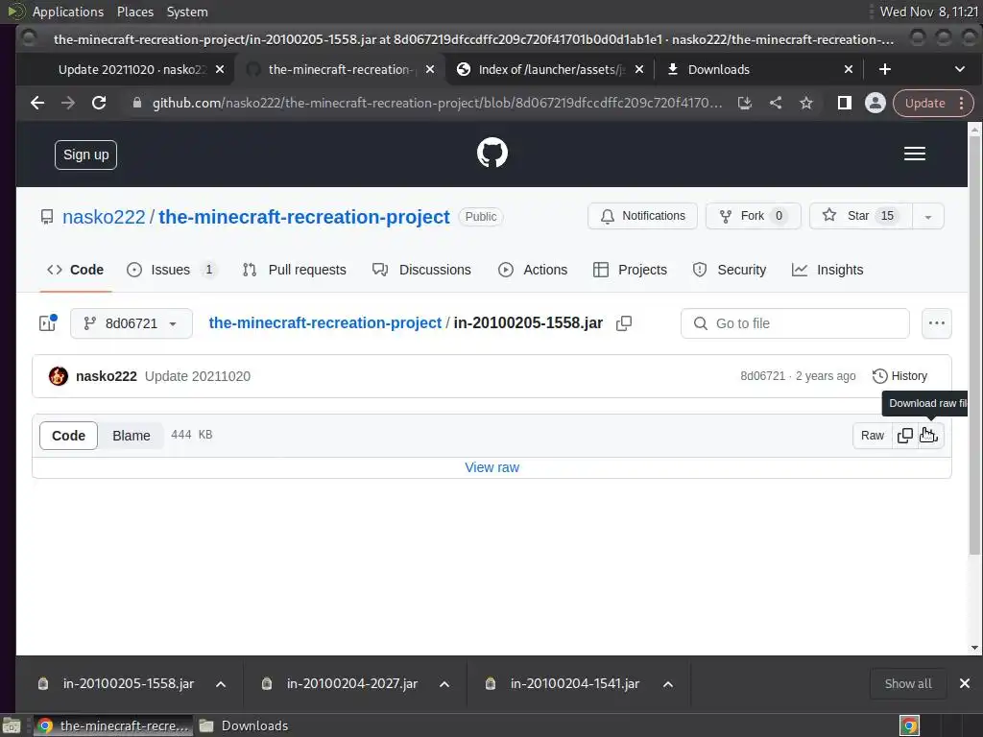This screenshot has width=983, height=737.
Task: Open the Security tab
Action: pos(730,270)
